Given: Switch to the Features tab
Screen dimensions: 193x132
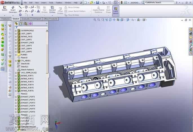Looking at the screenshot, I should click(x=6, y=19).
